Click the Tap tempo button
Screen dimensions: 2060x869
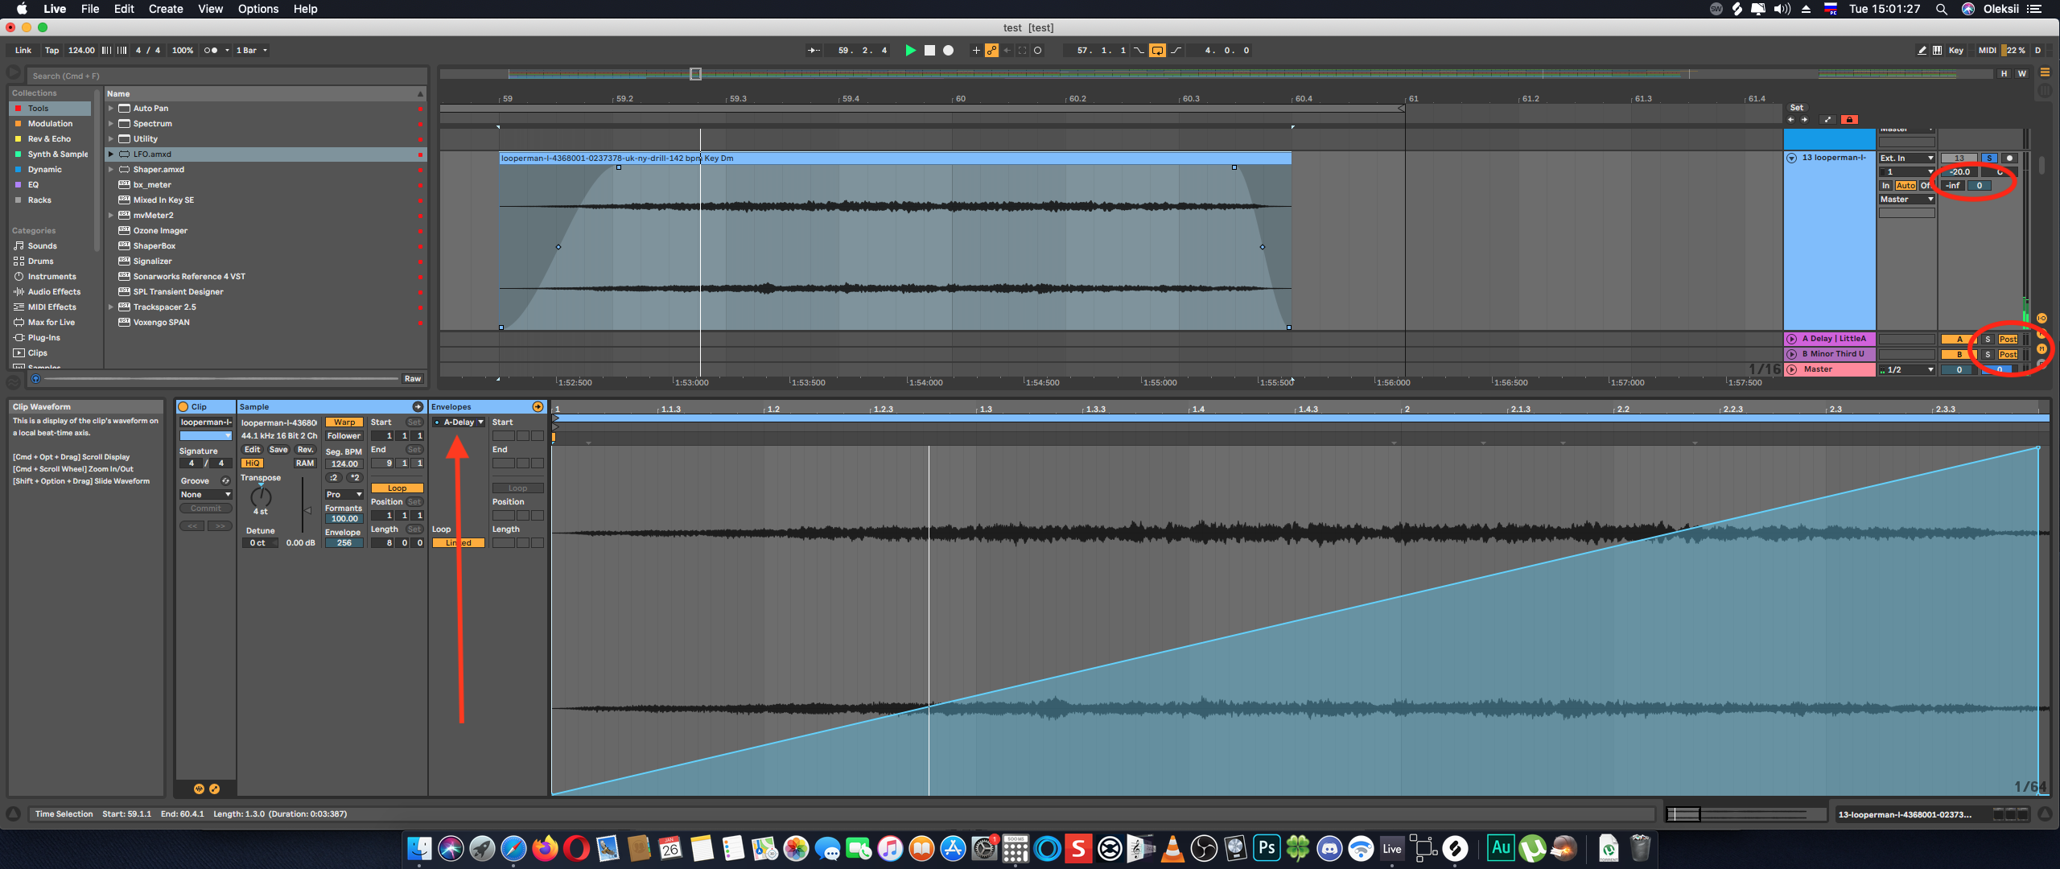pyautogui.click(x=51, y=50)
